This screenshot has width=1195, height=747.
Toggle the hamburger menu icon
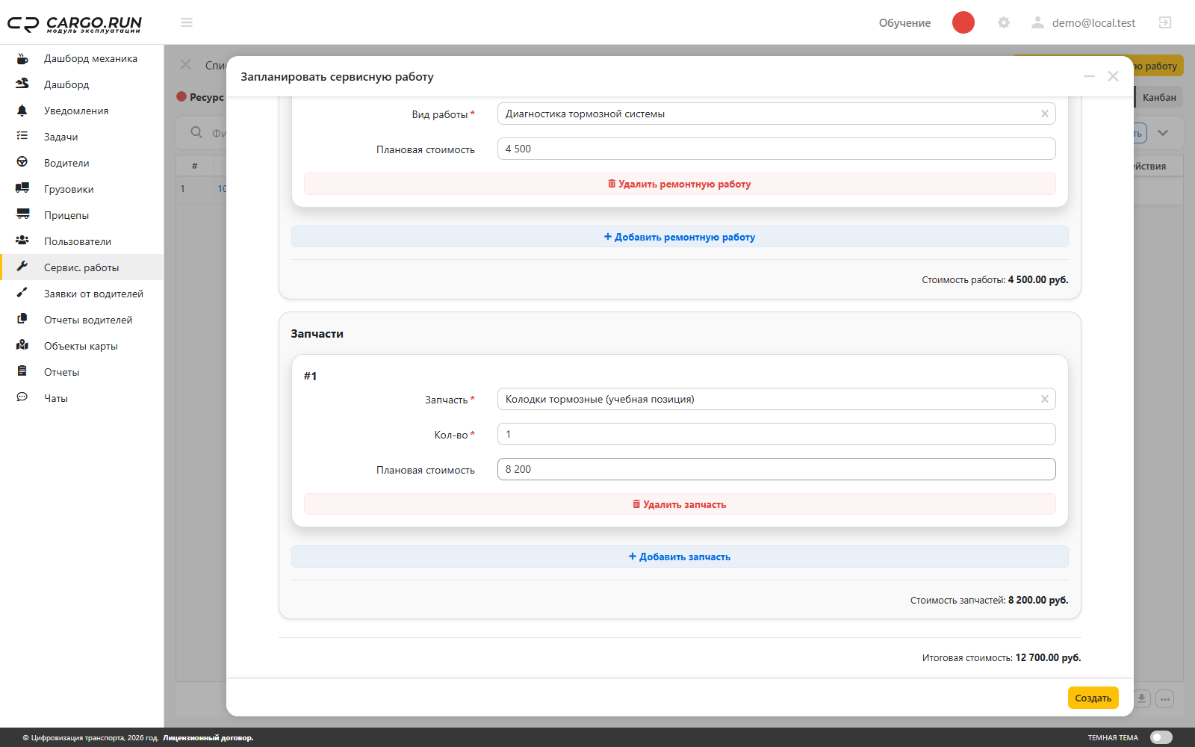[x=187, y=22]
